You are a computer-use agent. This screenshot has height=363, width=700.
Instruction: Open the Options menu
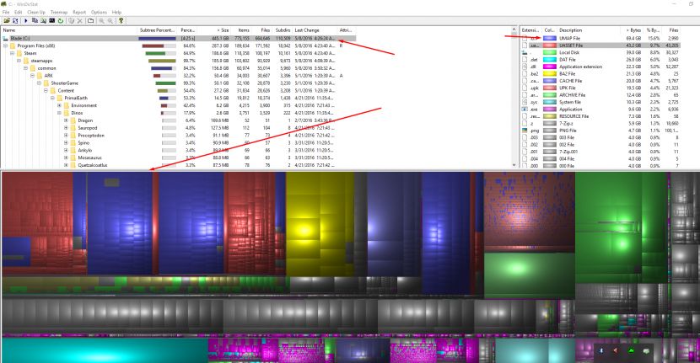click(100, 12)
